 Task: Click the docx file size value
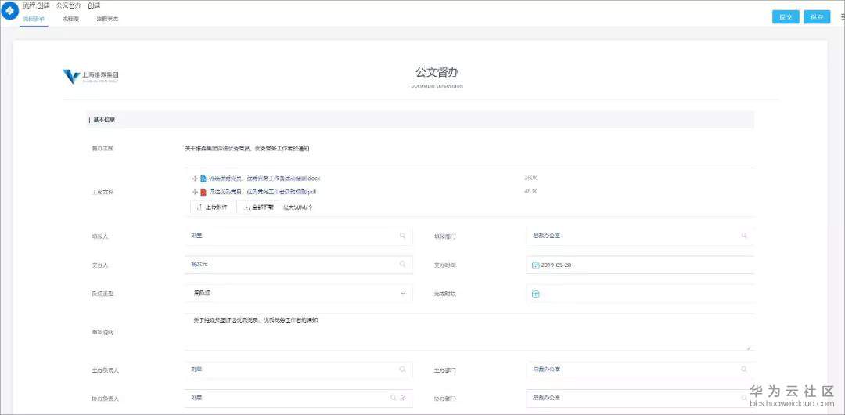tap(530, 178)
